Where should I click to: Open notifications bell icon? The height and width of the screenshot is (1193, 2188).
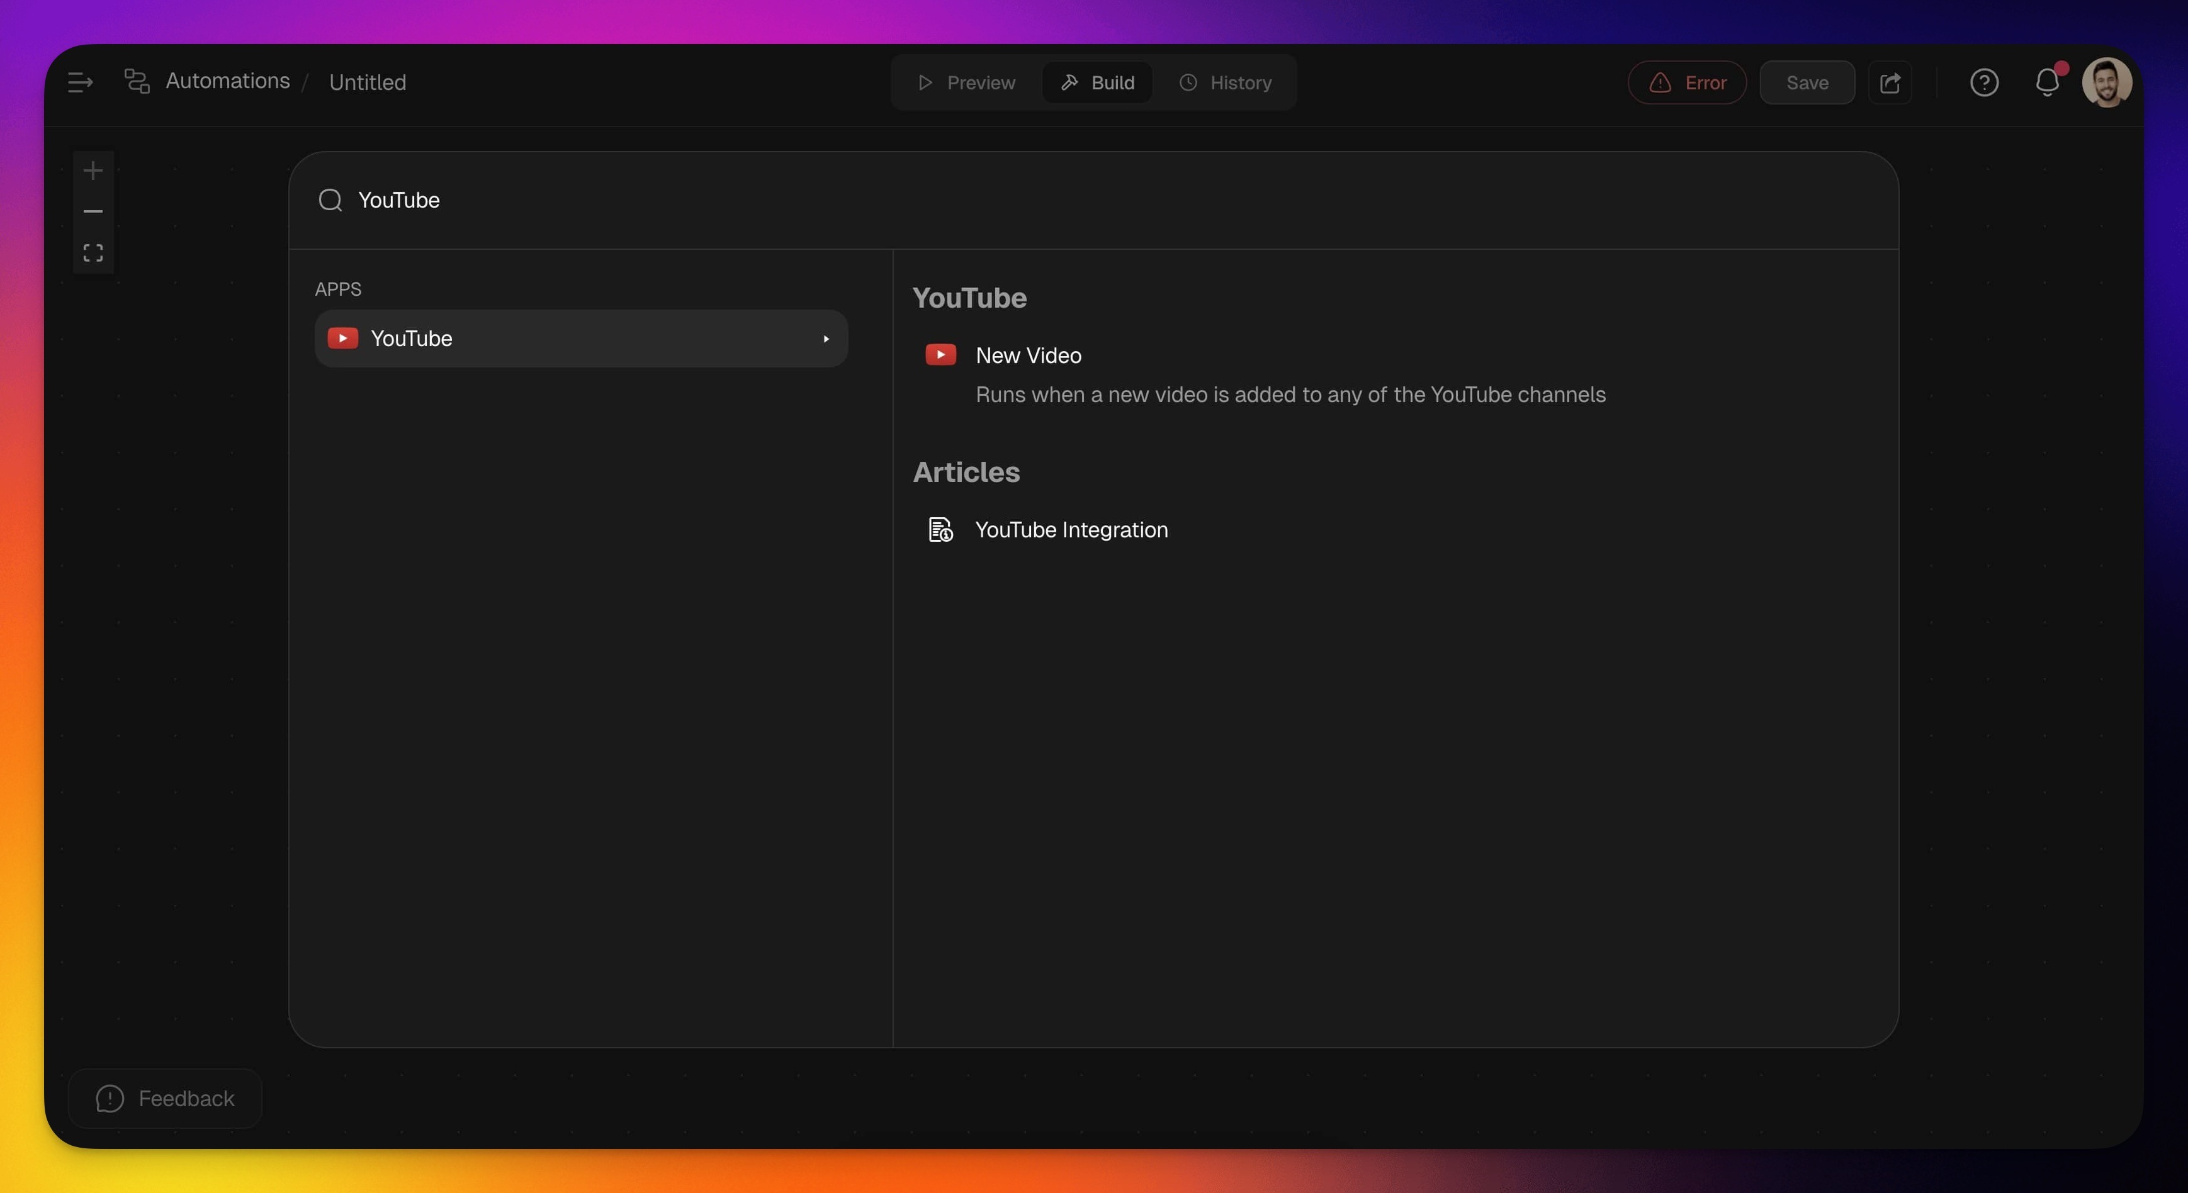pyautogui.click(x=2047, y=82)
